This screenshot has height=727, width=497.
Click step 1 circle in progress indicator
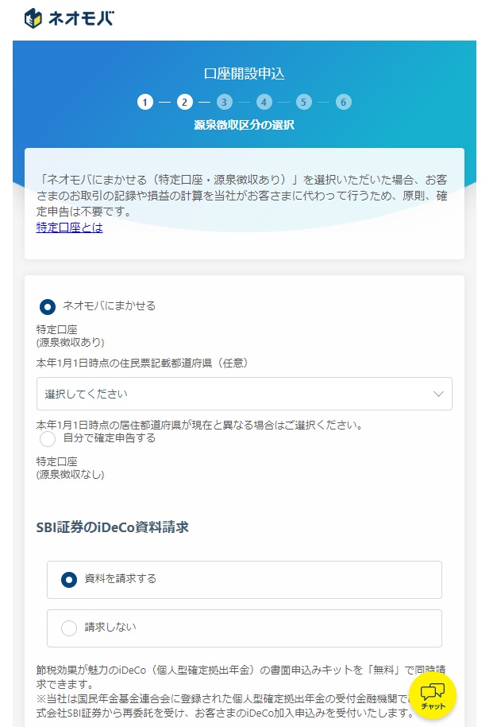tap(144, 102)
